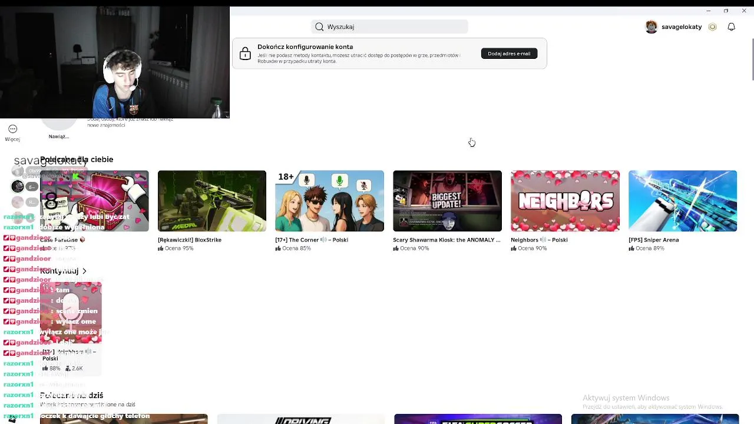Viewport: 754px width, 424px height.
Task: Open the Neighbors thumbnail under Kontynuuj
Action: 71,313
